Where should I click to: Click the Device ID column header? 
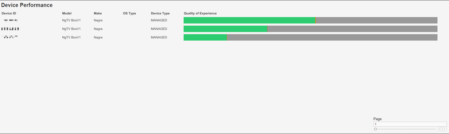[x=9, y=13]
